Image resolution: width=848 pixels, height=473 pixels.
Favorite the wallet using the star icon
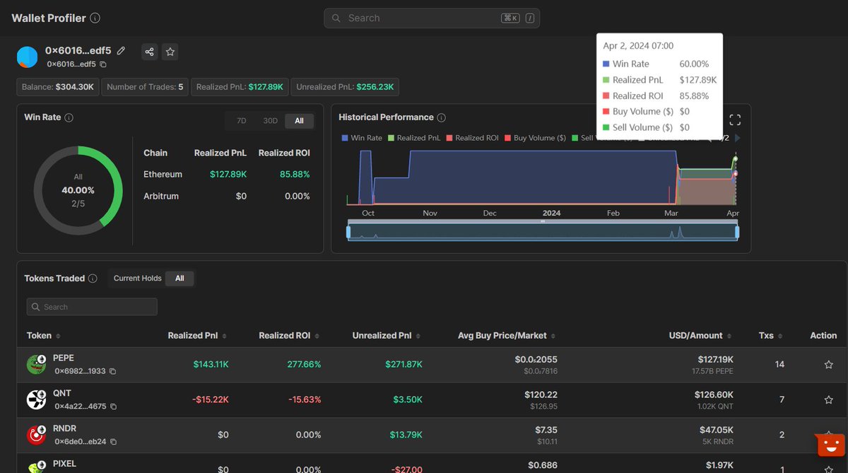tap(170, 51)
